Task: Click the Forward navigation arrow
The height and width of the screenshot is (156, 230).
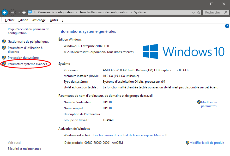Action: click(x=13, y=12)
